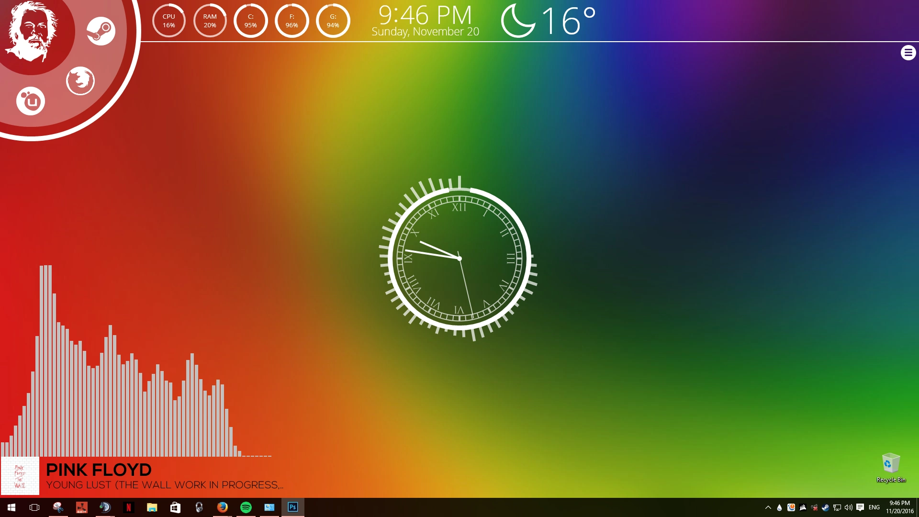Open network status in the tray
Viewport: 919px width, 517px height.
click(837, 507)
